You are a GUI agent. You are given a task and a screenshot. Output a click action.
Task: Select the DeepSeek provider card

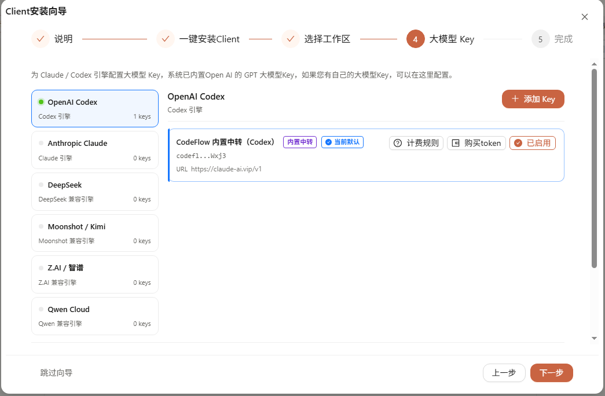pos(95,192)
